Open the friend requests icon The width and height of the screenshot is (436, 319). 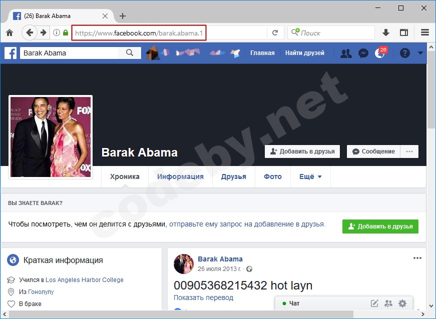(x=346, y=53)
